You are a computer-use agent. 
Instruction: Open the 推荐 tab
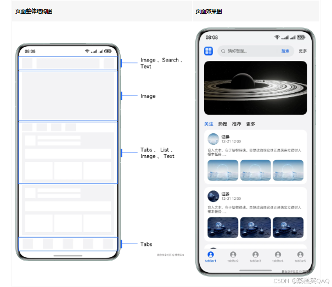[237, 124]
